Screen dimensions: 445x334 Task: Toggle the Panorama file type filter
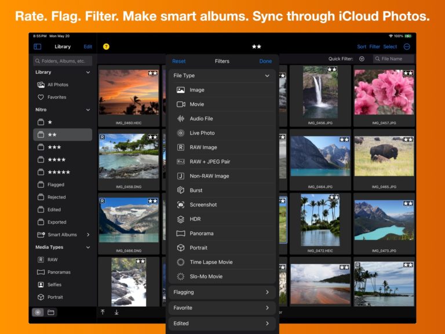(222, 234)
